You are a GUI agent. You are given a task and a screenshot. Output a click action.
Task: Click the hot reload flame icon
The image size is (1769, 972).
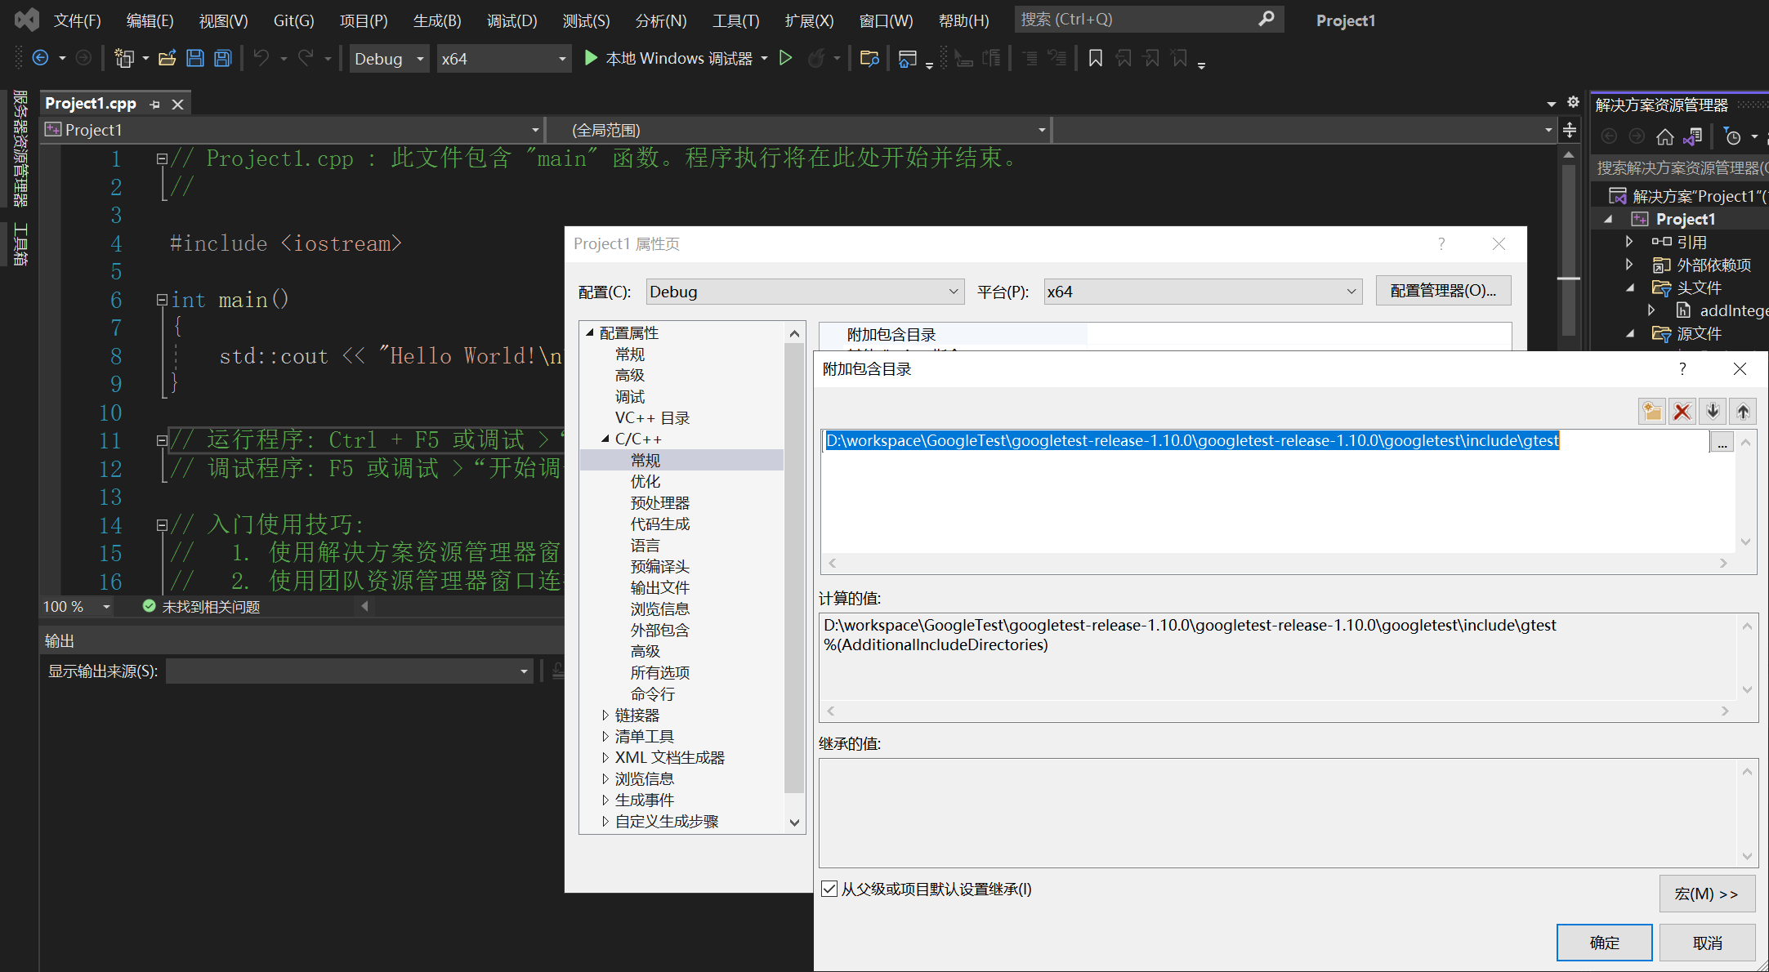(x=815, y=58)
